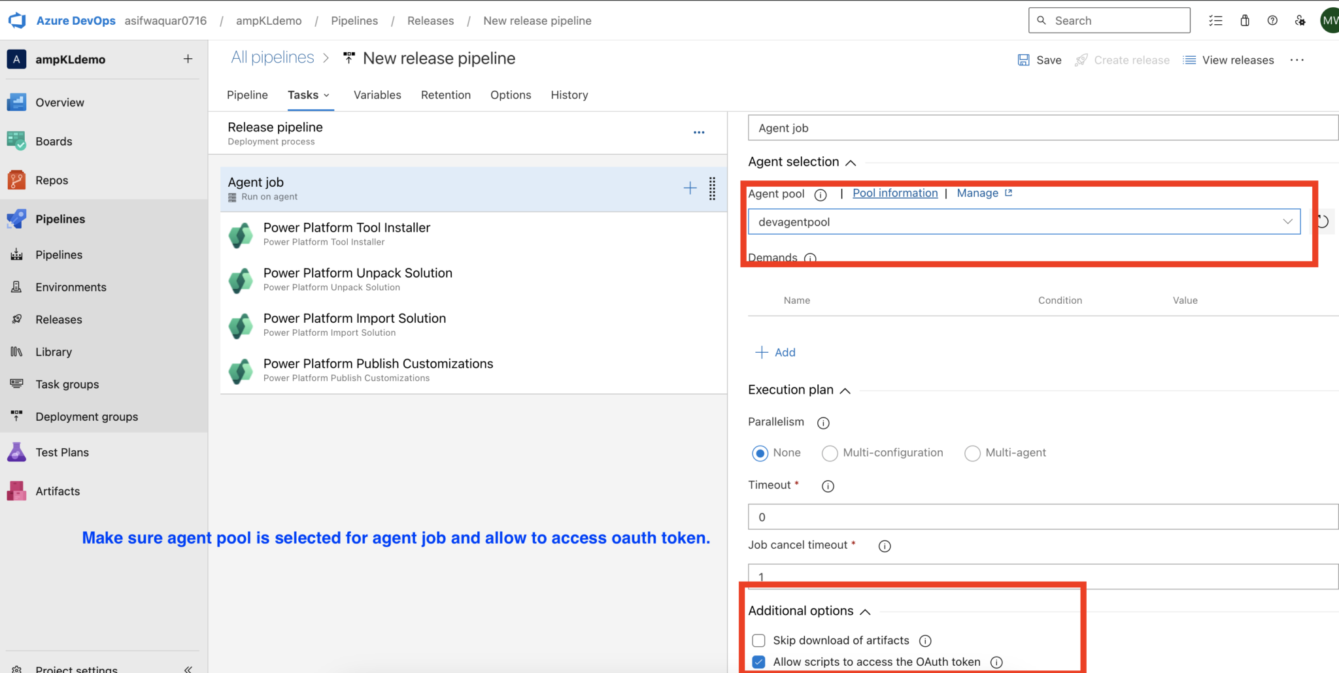Show Agent pool info tooltip icon

point(821,195)
